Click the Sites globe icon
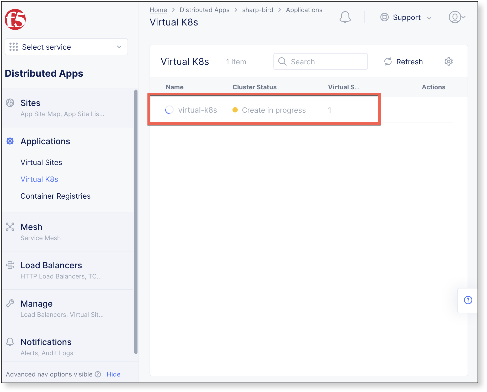Screen dimensions: 487x392 (10, 103)
